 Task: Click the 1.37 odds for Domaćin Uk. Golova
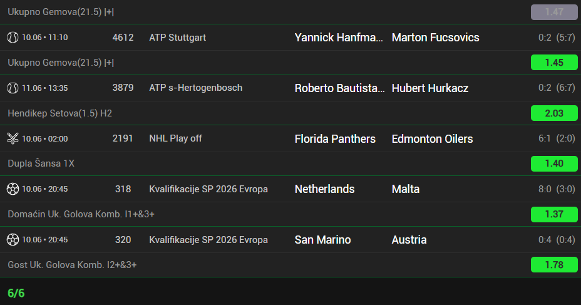(x=554, y=214)
